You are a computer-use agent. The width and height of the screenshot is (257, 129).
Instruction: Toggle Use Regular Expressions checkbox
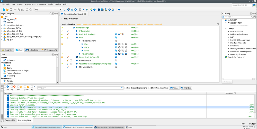pyautogui.click(x=126, y=88)
